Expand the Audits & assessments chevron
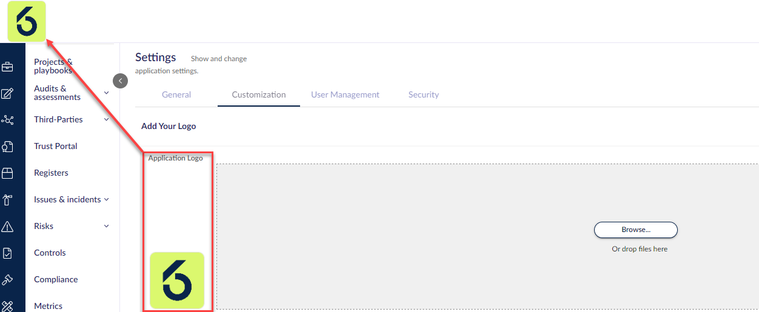This screenshot has height=312, width=759. click(x=107, y=93)
